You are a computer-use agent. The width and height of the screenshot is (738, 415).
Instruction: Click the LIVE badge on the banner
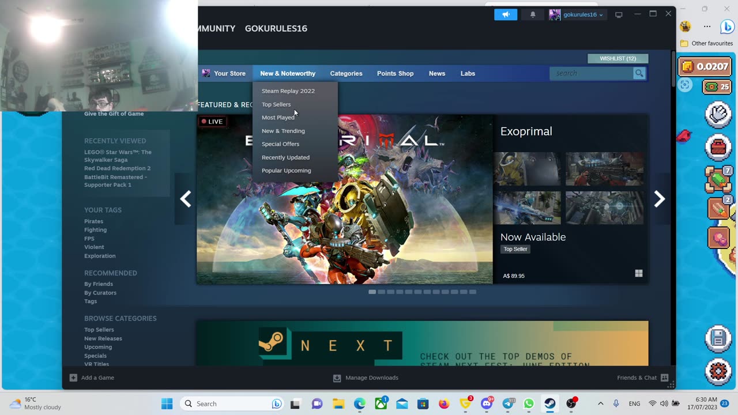tap(212, 122)
